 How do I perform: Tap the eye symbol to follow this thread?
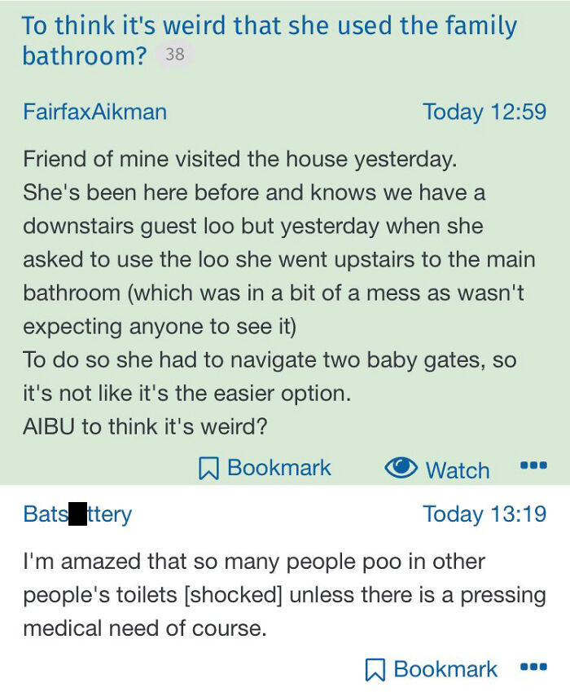tap(401, 469)
